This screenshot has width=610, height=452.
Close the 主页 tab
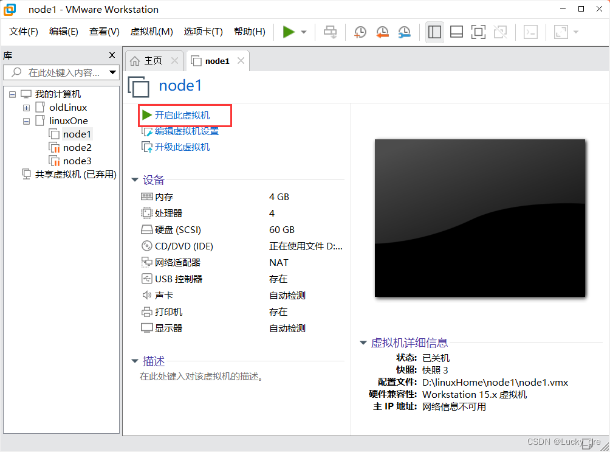pyautogui.click(x=174, y=61)
